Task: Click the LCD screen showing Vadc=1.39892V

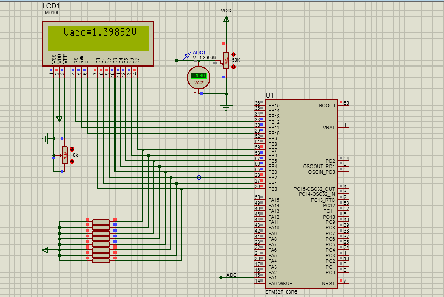Action: 98,38
